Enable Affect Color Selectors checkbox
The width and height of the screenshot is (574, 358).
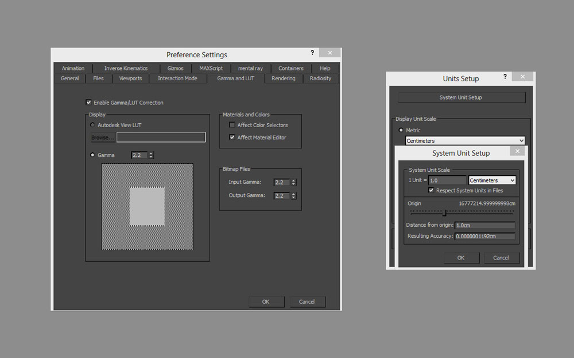click(232, 125)
